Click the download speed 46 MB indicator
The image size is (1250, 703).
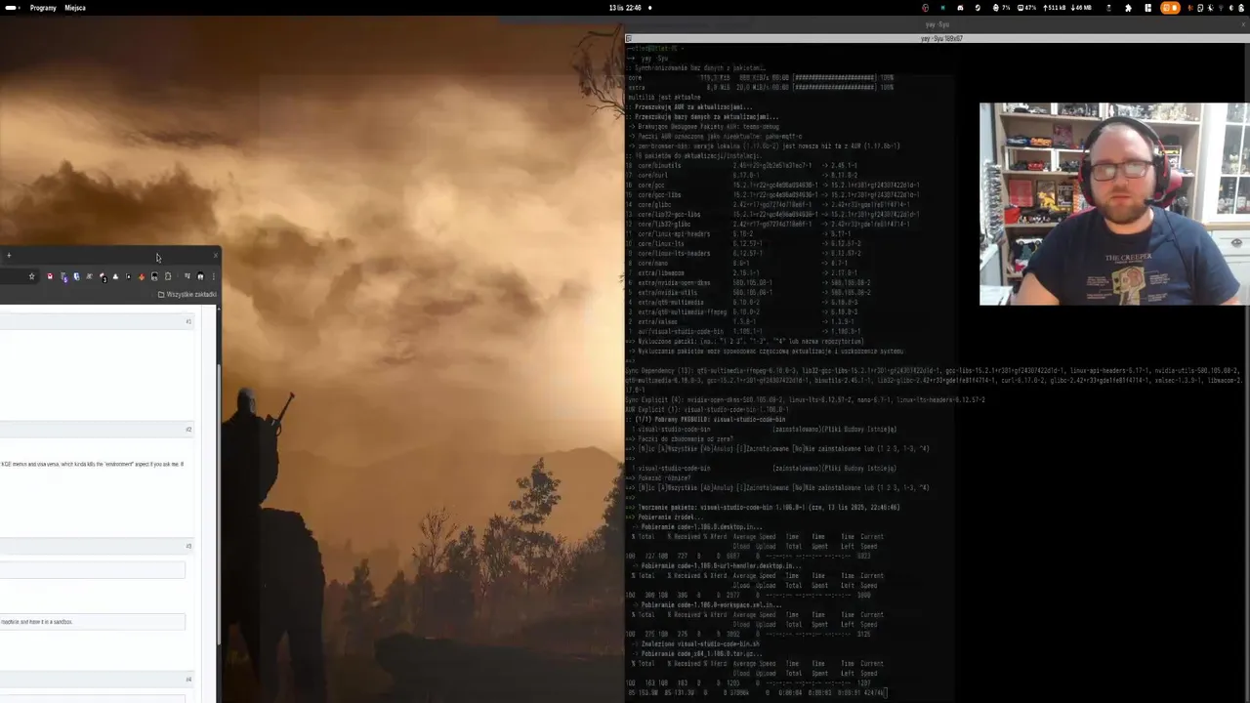(x=1081, y=8)
